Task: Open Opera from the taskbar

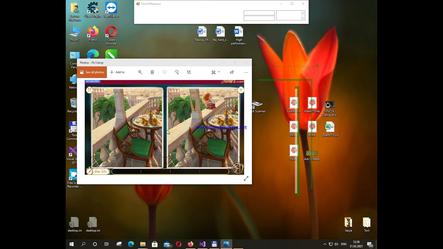Action: (179, 244)
